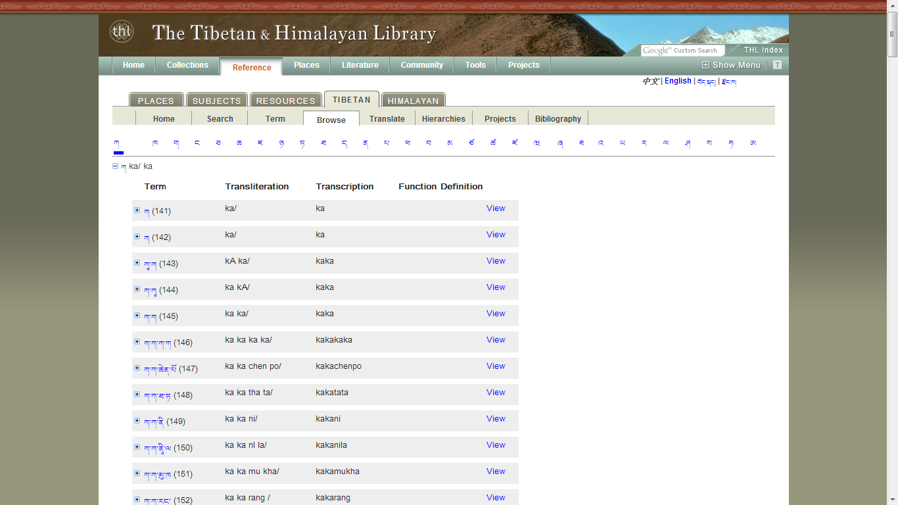Go to the Bibliography sub-tab
The height and width of the screenshot is (505, 898).
558,119
